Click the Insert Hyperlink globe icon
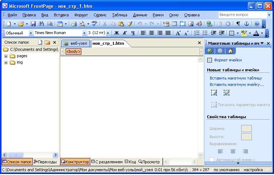 (x=209, y=24)
